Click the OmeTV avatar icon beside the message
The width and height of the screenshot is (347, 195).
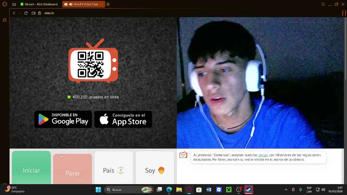coord(183,155)
